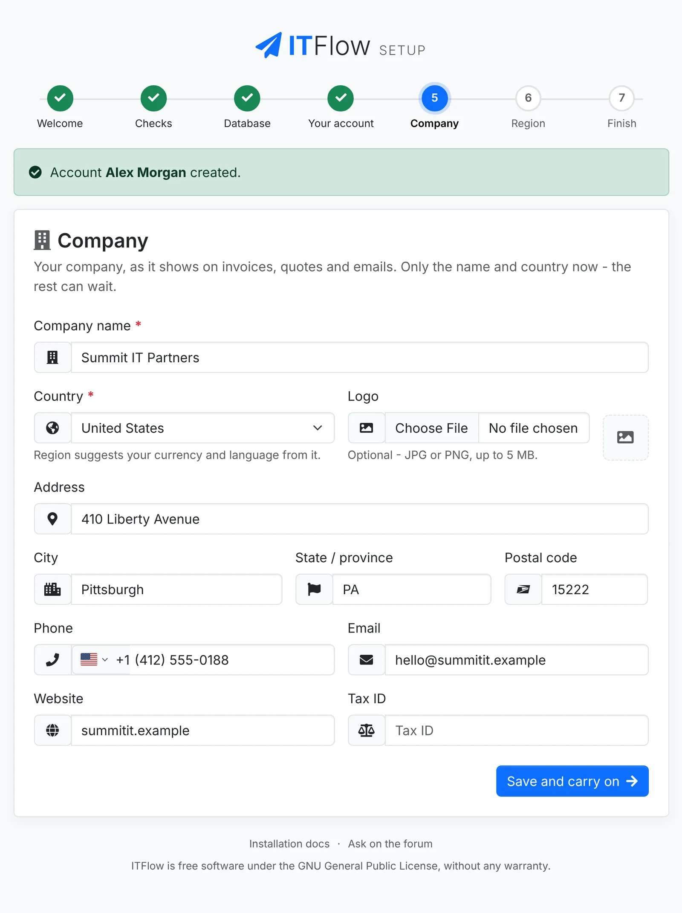682x913 pixels.
Task: Click the balance scale icon beside Tax ID
Action: 366,730
